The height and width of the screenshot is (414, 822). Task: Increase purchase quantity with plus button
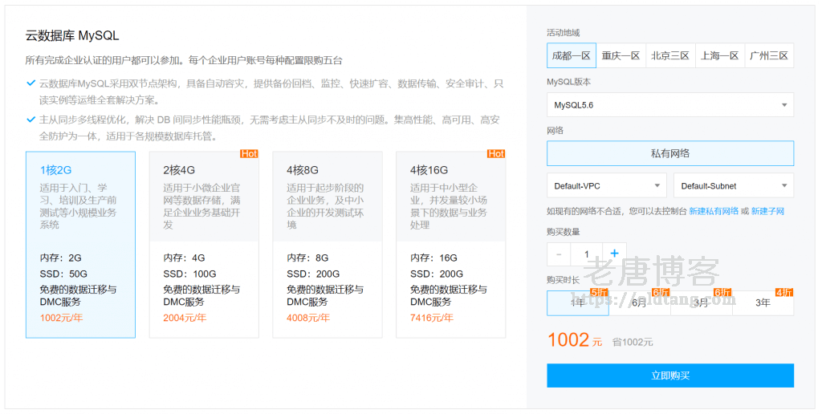[x=614, y=254]
